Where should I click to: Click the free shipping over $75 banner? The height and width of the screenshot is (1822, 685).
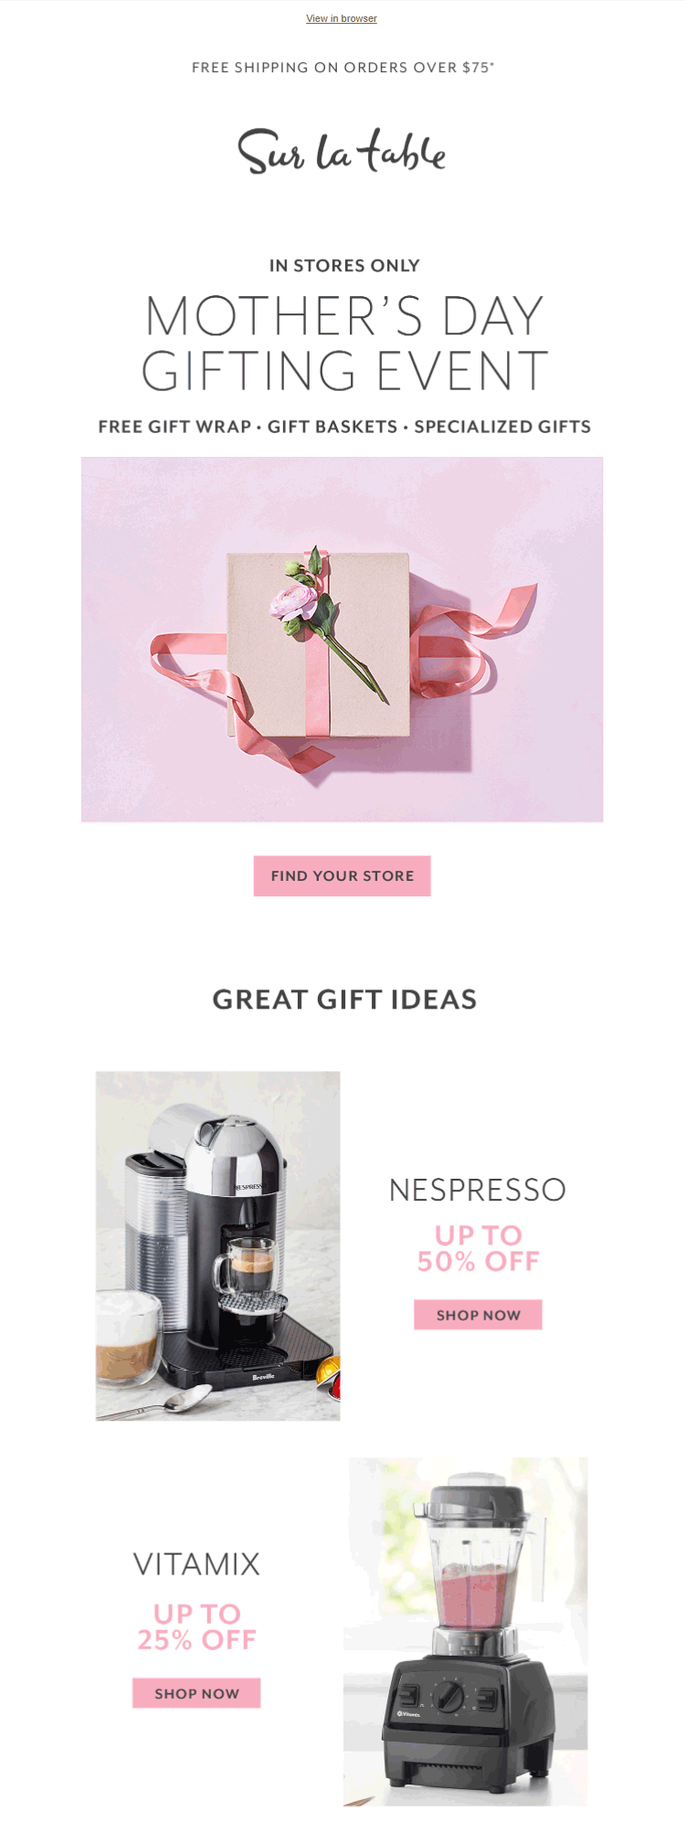(x=342, y=68)
